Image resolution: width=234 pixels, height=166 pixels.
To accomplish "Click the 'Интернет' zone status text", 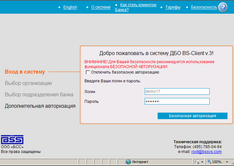I will coord(140,162).
